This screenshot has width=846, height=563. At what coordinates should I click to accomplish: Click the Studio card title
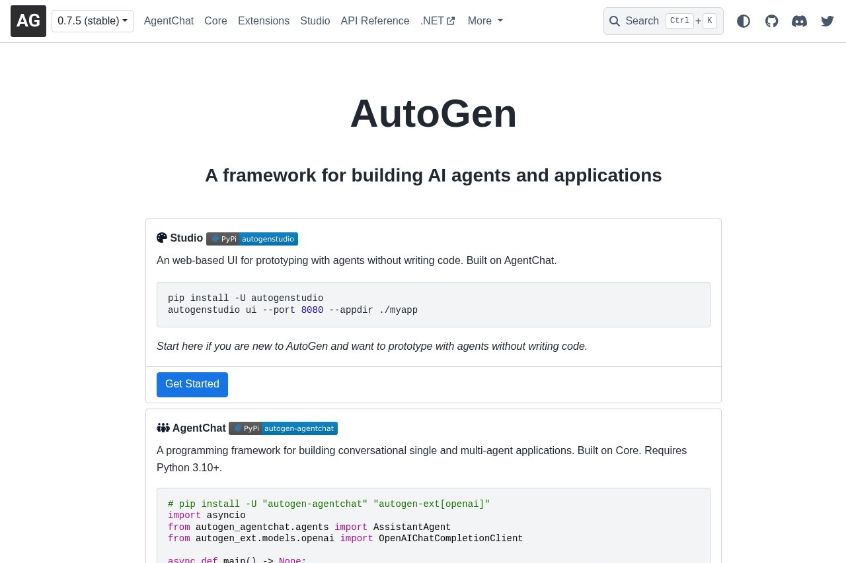point(186,238)
